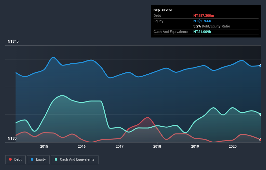Click the 2016 x-axis label

82,146
